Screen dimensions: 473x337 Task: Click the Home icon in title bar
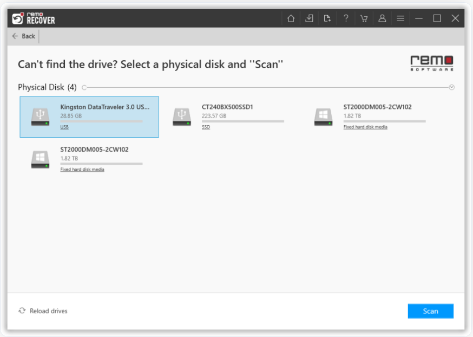[x=291, y=18]
